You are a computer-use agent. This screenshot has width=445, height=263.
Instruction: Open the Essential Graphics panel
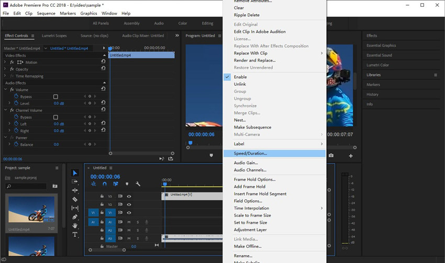tap(381, 45)
